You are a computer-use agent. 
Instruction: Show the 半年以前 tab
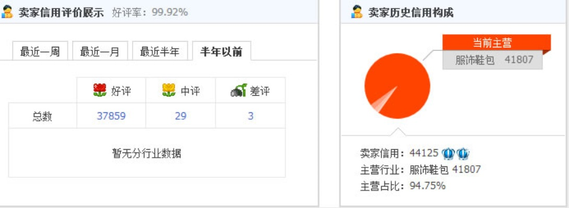221,51
